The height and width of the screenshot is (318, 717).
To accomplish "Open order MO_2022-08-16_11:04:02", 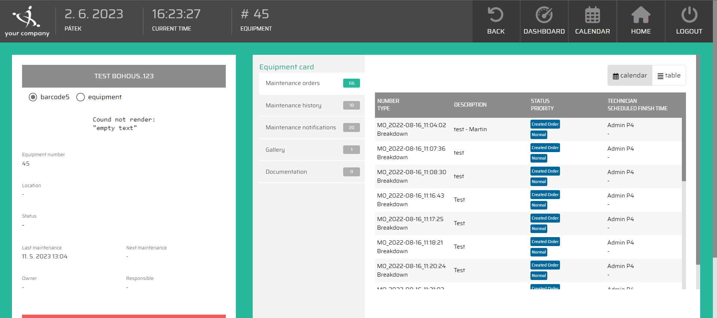I will pyautogui.click(x=411, y=125).
